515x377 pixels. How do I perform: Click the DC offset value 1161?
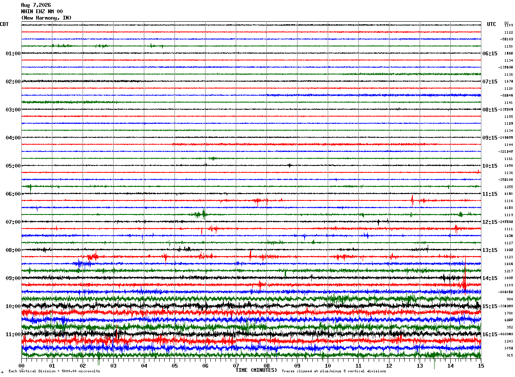[x=508, y=159]
